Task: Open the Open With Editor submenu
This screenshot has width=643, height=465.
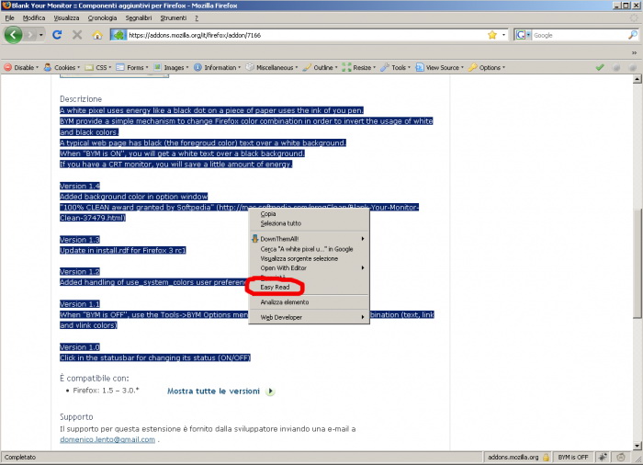Action: pyautogui.click(x=310, y=268)
